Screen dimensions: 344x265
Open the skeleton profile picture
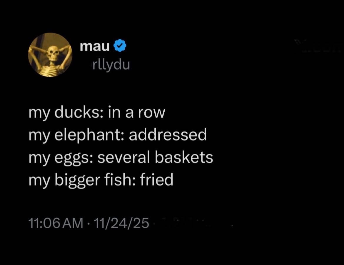pos(50,55)
